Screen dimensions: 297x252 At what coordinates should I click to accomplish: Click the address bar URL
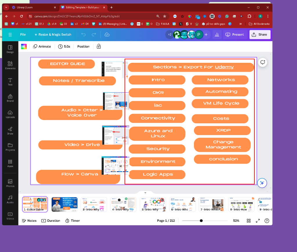[x=77, y=16]
